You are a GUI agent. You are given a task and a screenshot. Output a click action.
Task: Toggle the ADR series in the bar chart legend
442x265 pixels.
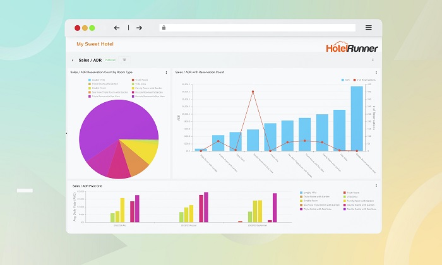pyautogui.click(x=345, y=80)
